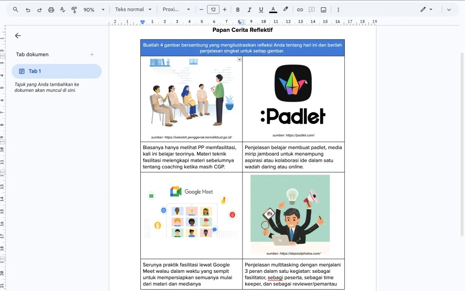This screenshot has height=291, width=465.
Task: Print the document
Action: pos(51,10)
